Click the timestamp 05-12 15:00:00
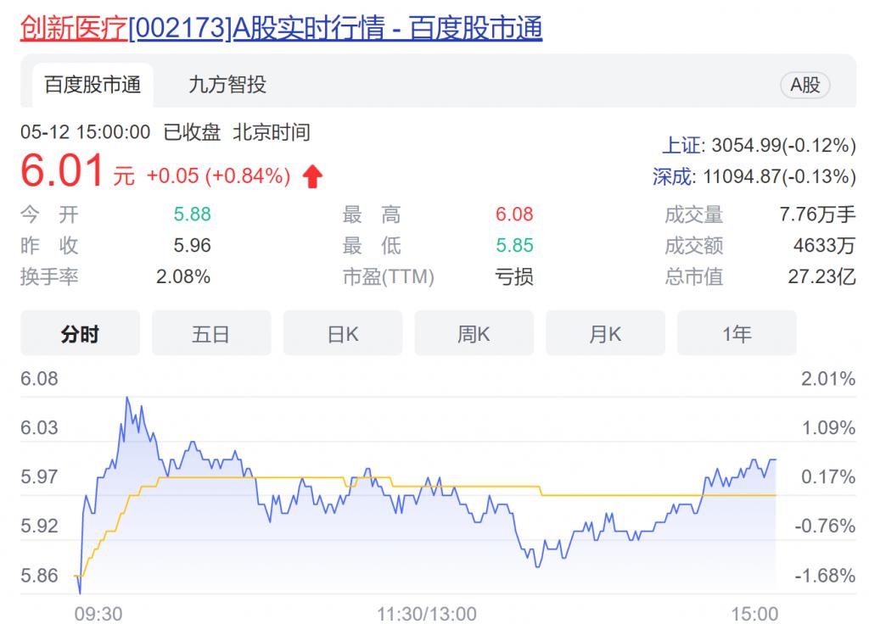869x624 pixels. 86,132
